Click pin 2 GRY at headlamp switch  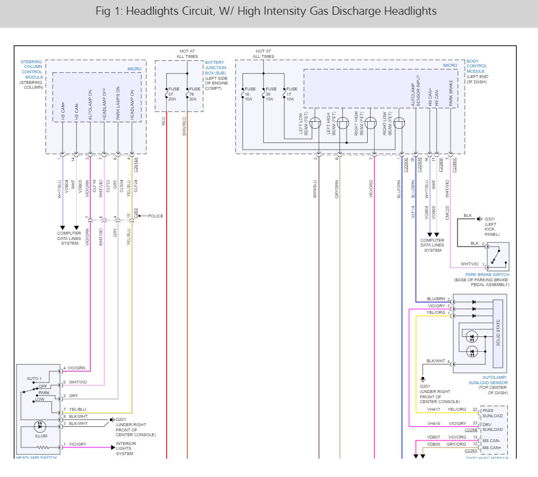71,396
